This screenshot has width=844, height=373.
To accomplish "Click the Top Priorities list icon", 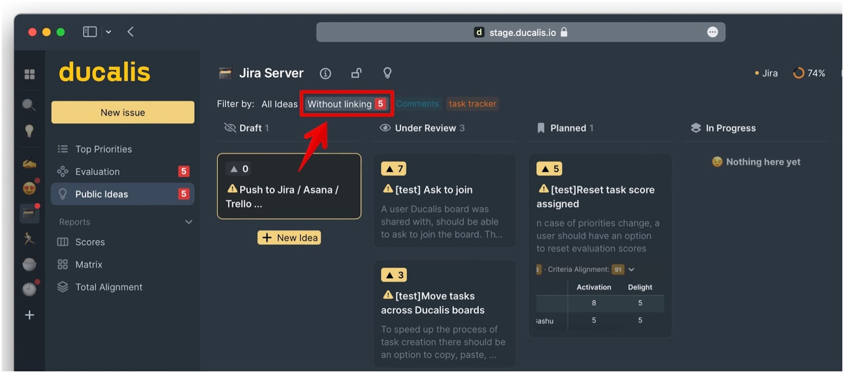I will point(63,149).
